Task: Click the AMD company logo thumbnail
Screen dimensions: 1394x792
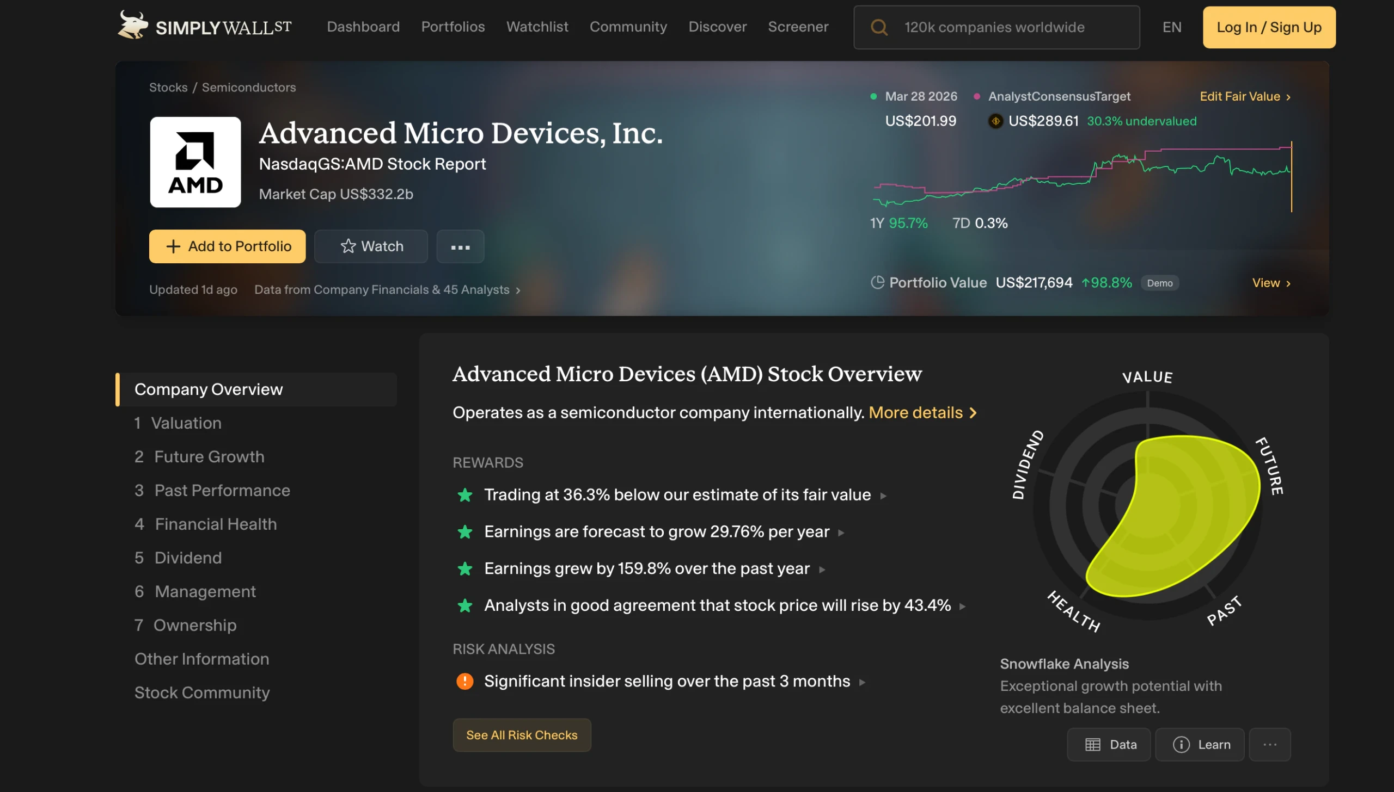Action: [195, 162]
